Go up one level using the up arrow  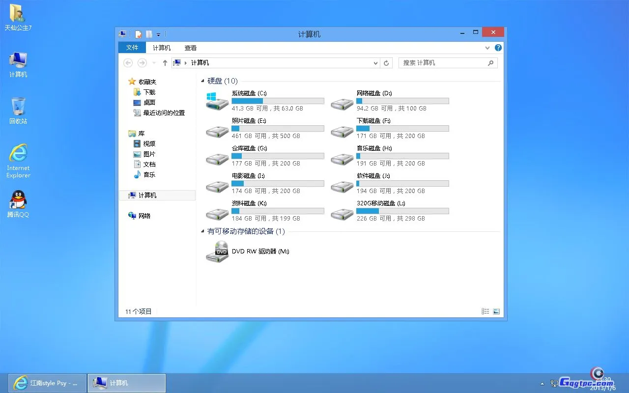point(165,63)
